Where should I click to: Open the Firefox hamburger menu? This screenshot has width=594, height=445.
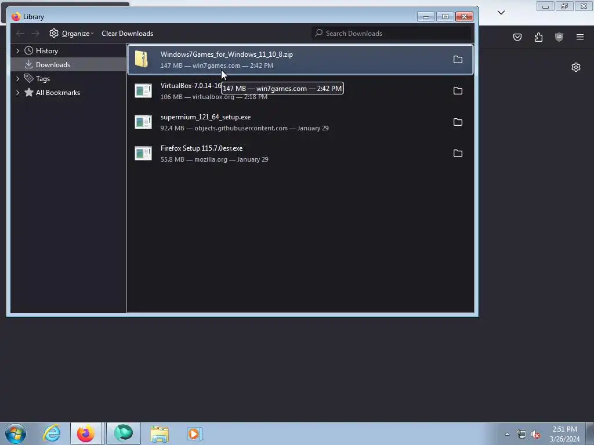(580, 37)
